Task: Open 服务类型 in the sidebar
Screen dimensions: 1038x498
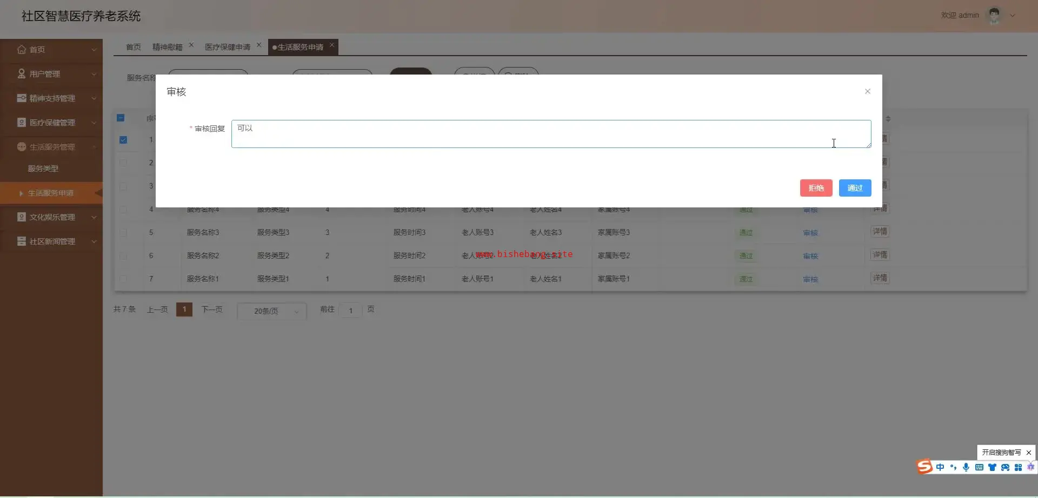Action: click(x=43, y=169)
